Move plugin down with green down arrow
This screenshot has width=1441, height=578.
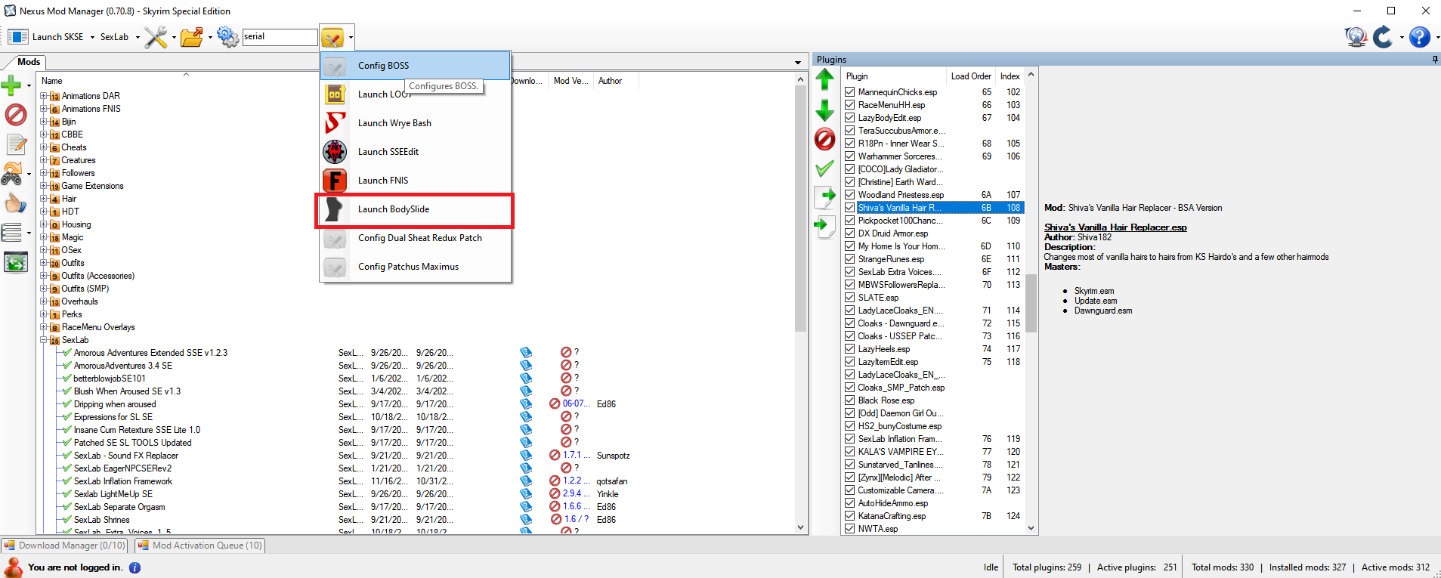coord(825,110)
